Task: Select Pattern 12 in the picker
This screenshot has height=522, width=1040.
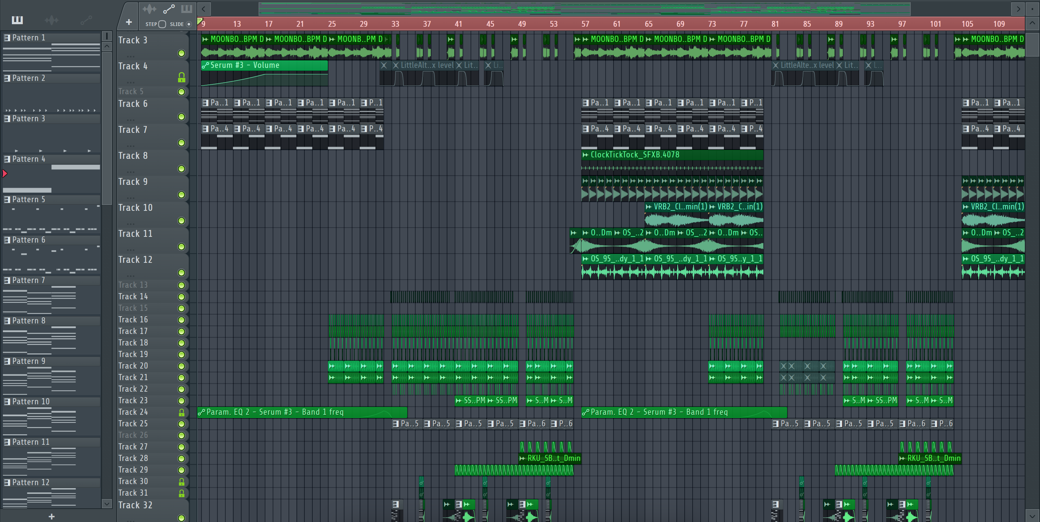Action: click(51, 482)
